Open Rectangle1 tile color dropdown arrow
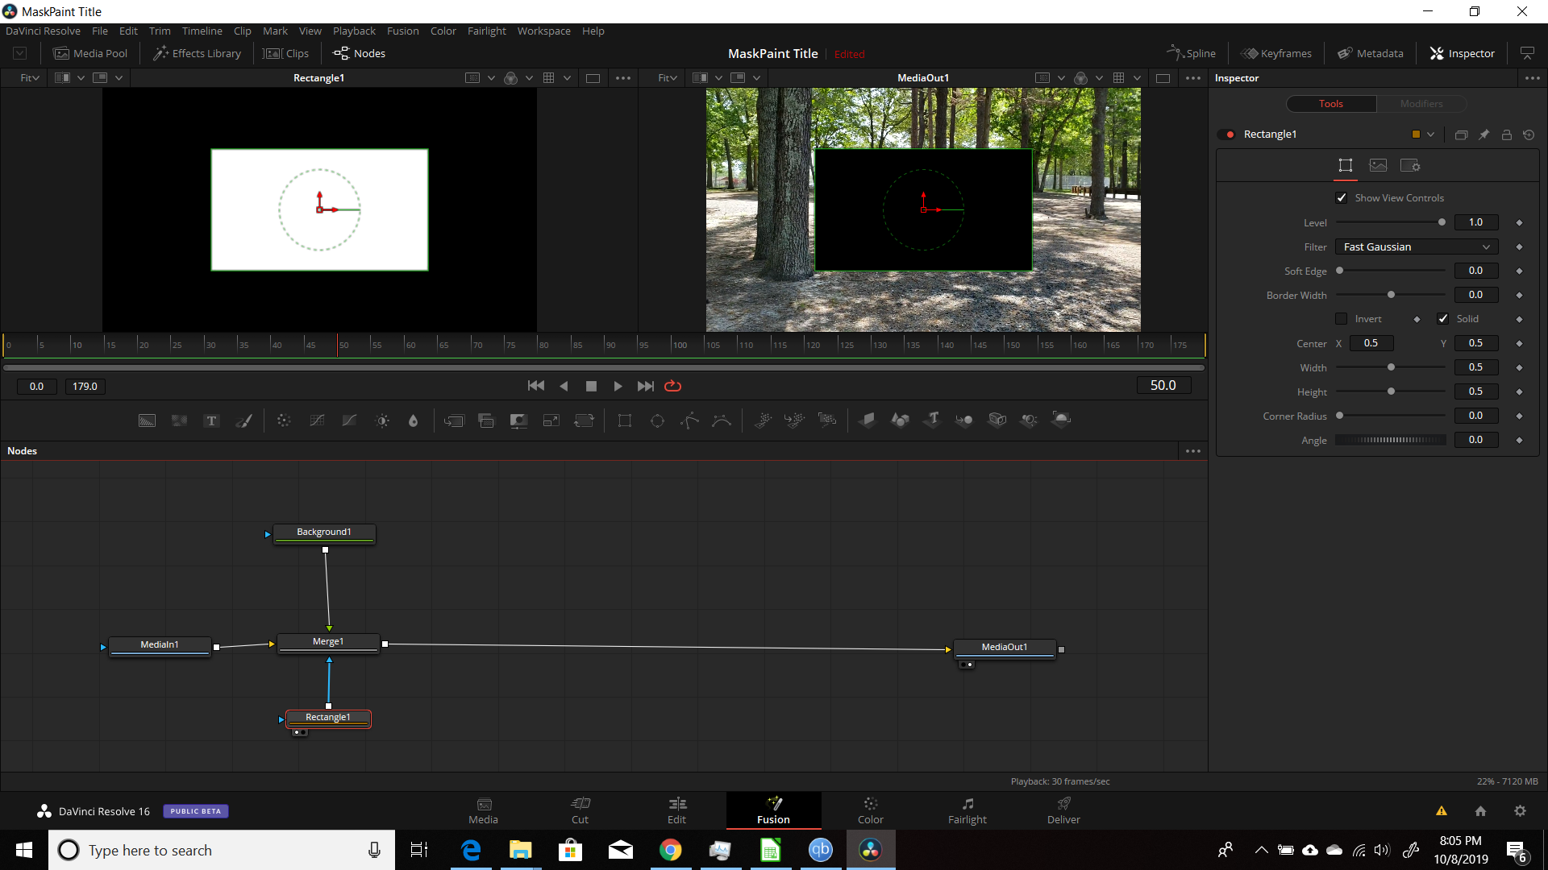1548x870 pixels. [x=1430, y=135]
